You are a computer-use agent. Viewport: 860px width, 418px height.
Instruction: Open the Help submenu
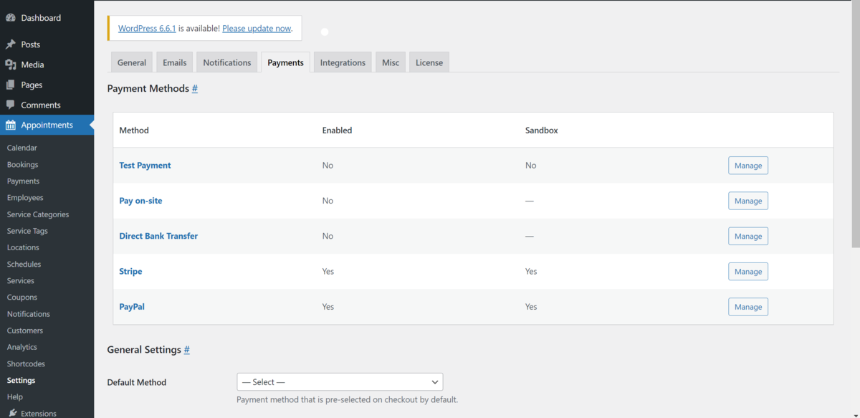tap(15, 397)
